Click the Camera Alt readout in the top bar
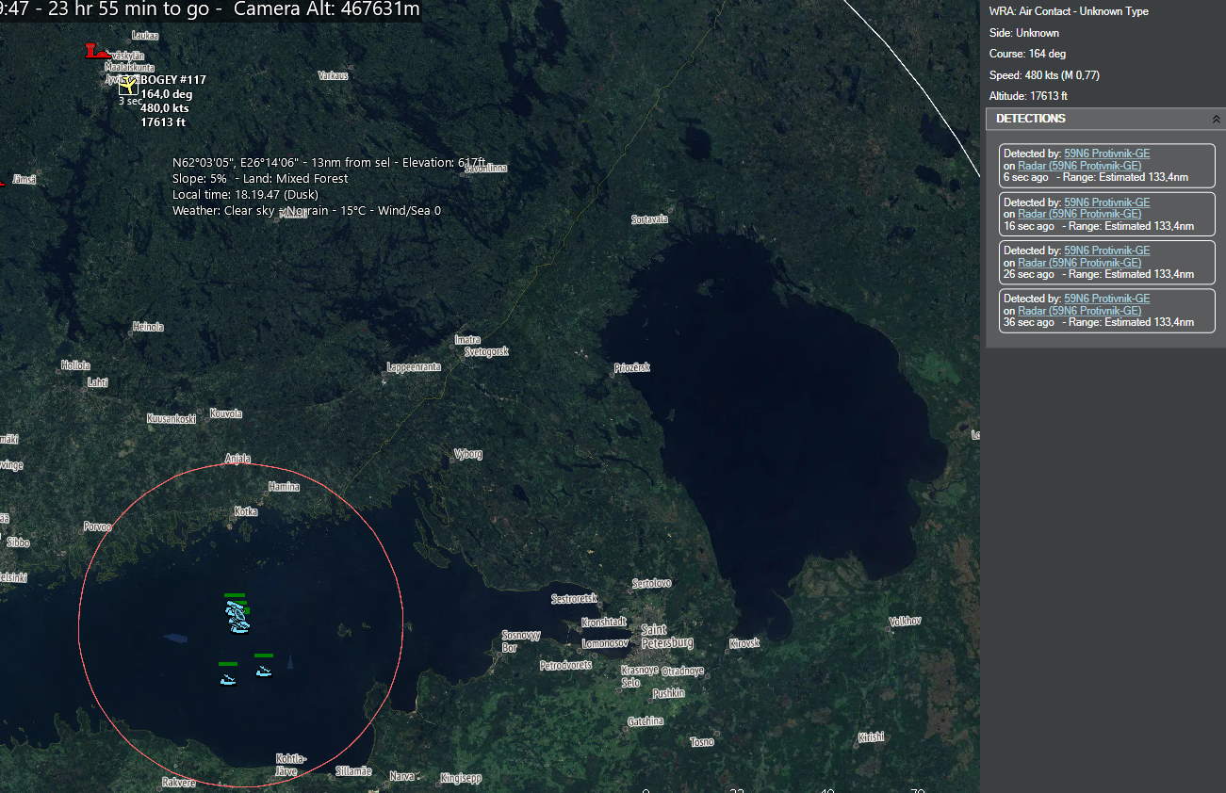 [326, 9]
